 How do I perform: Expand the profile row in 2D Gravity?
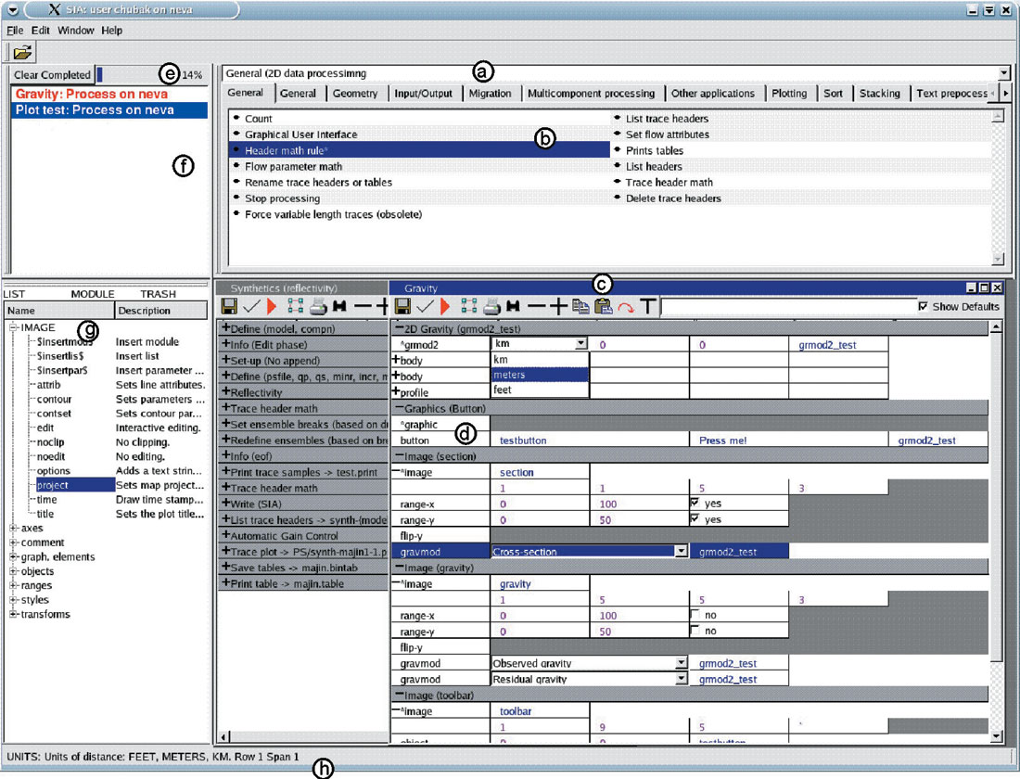click(x=396, y=391)
